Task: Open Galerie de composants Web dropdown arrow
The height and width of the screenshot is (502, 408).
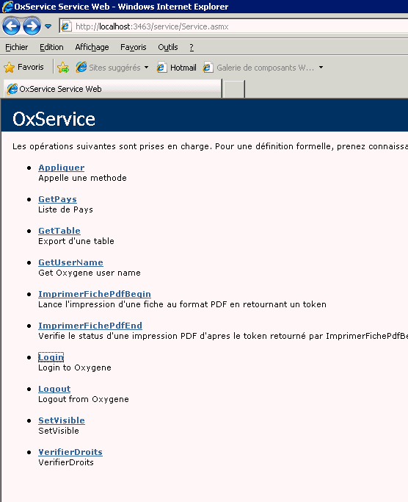Action: [x=321, y=67]
